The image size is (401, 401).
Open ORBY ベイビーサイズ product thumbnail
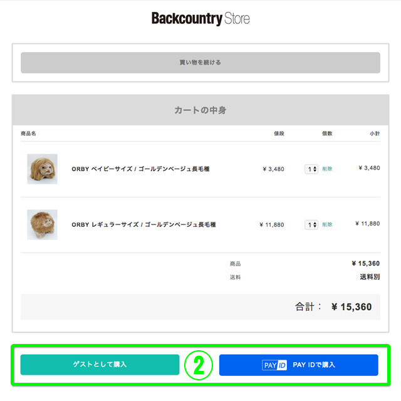tap(42, 169)
